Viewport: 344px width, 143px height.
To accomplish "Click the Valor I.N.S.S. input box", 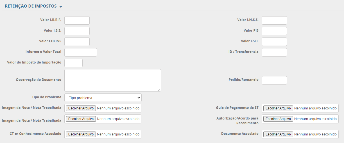I will click(x=274, y=20).
